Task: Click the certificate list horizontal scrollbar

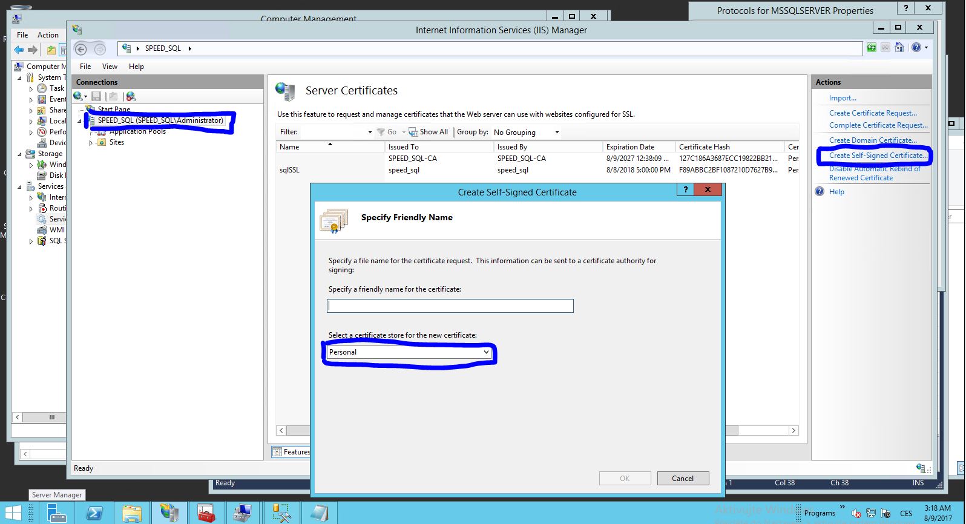Action: tap(537, 430)
